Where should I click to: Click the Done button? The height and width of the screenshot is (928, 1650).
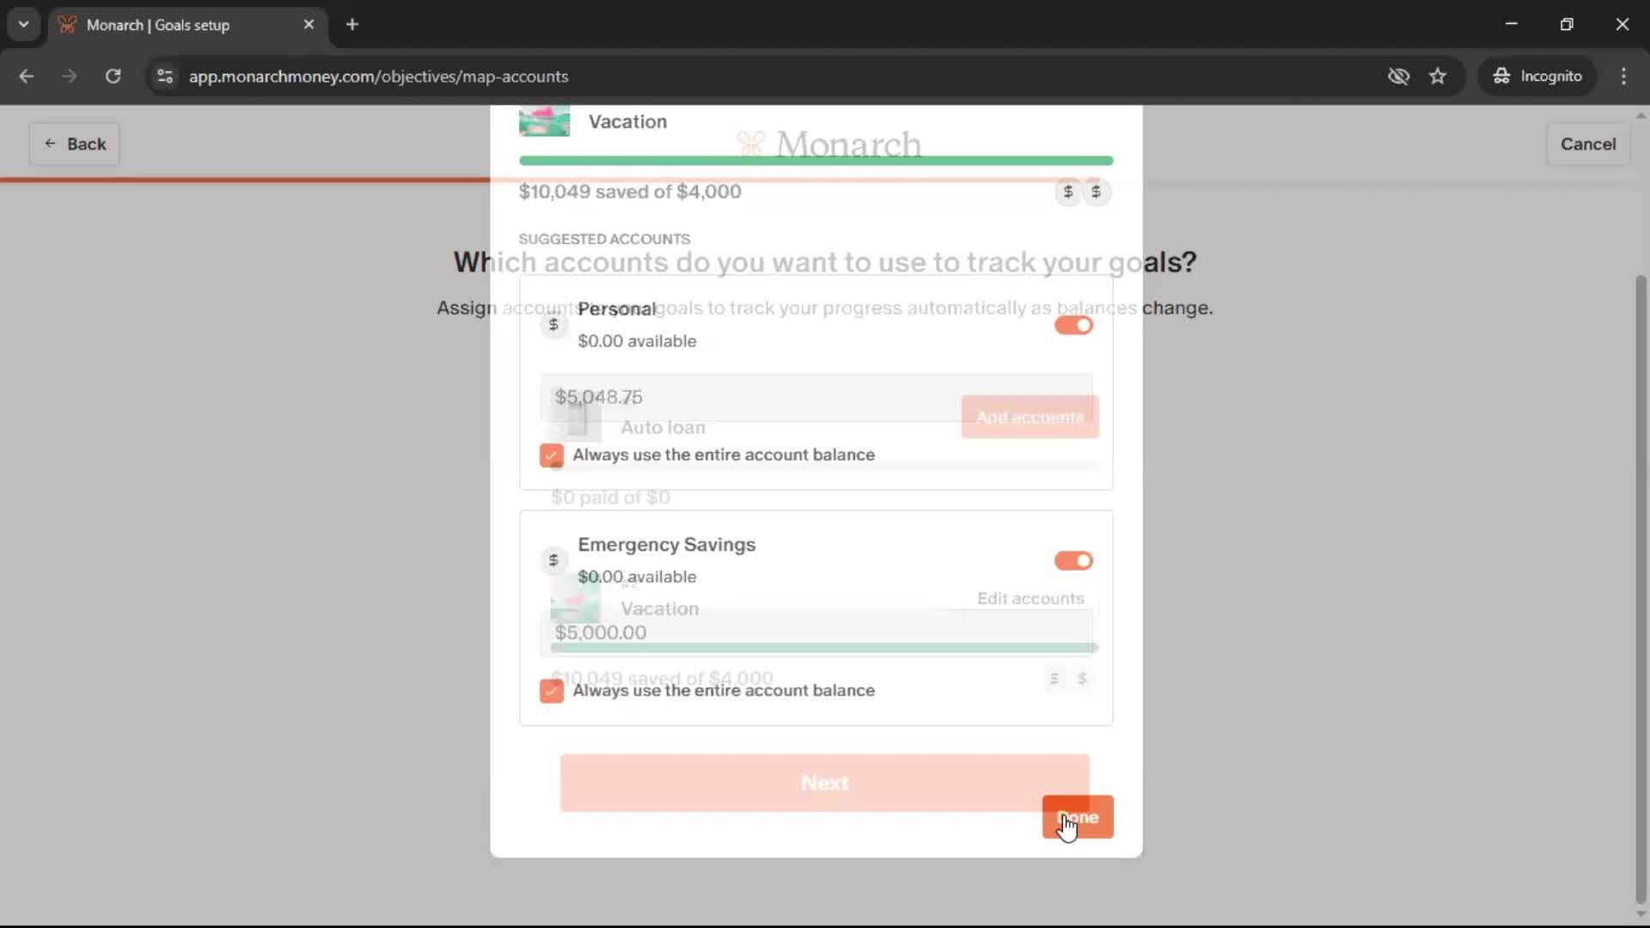1078,817
